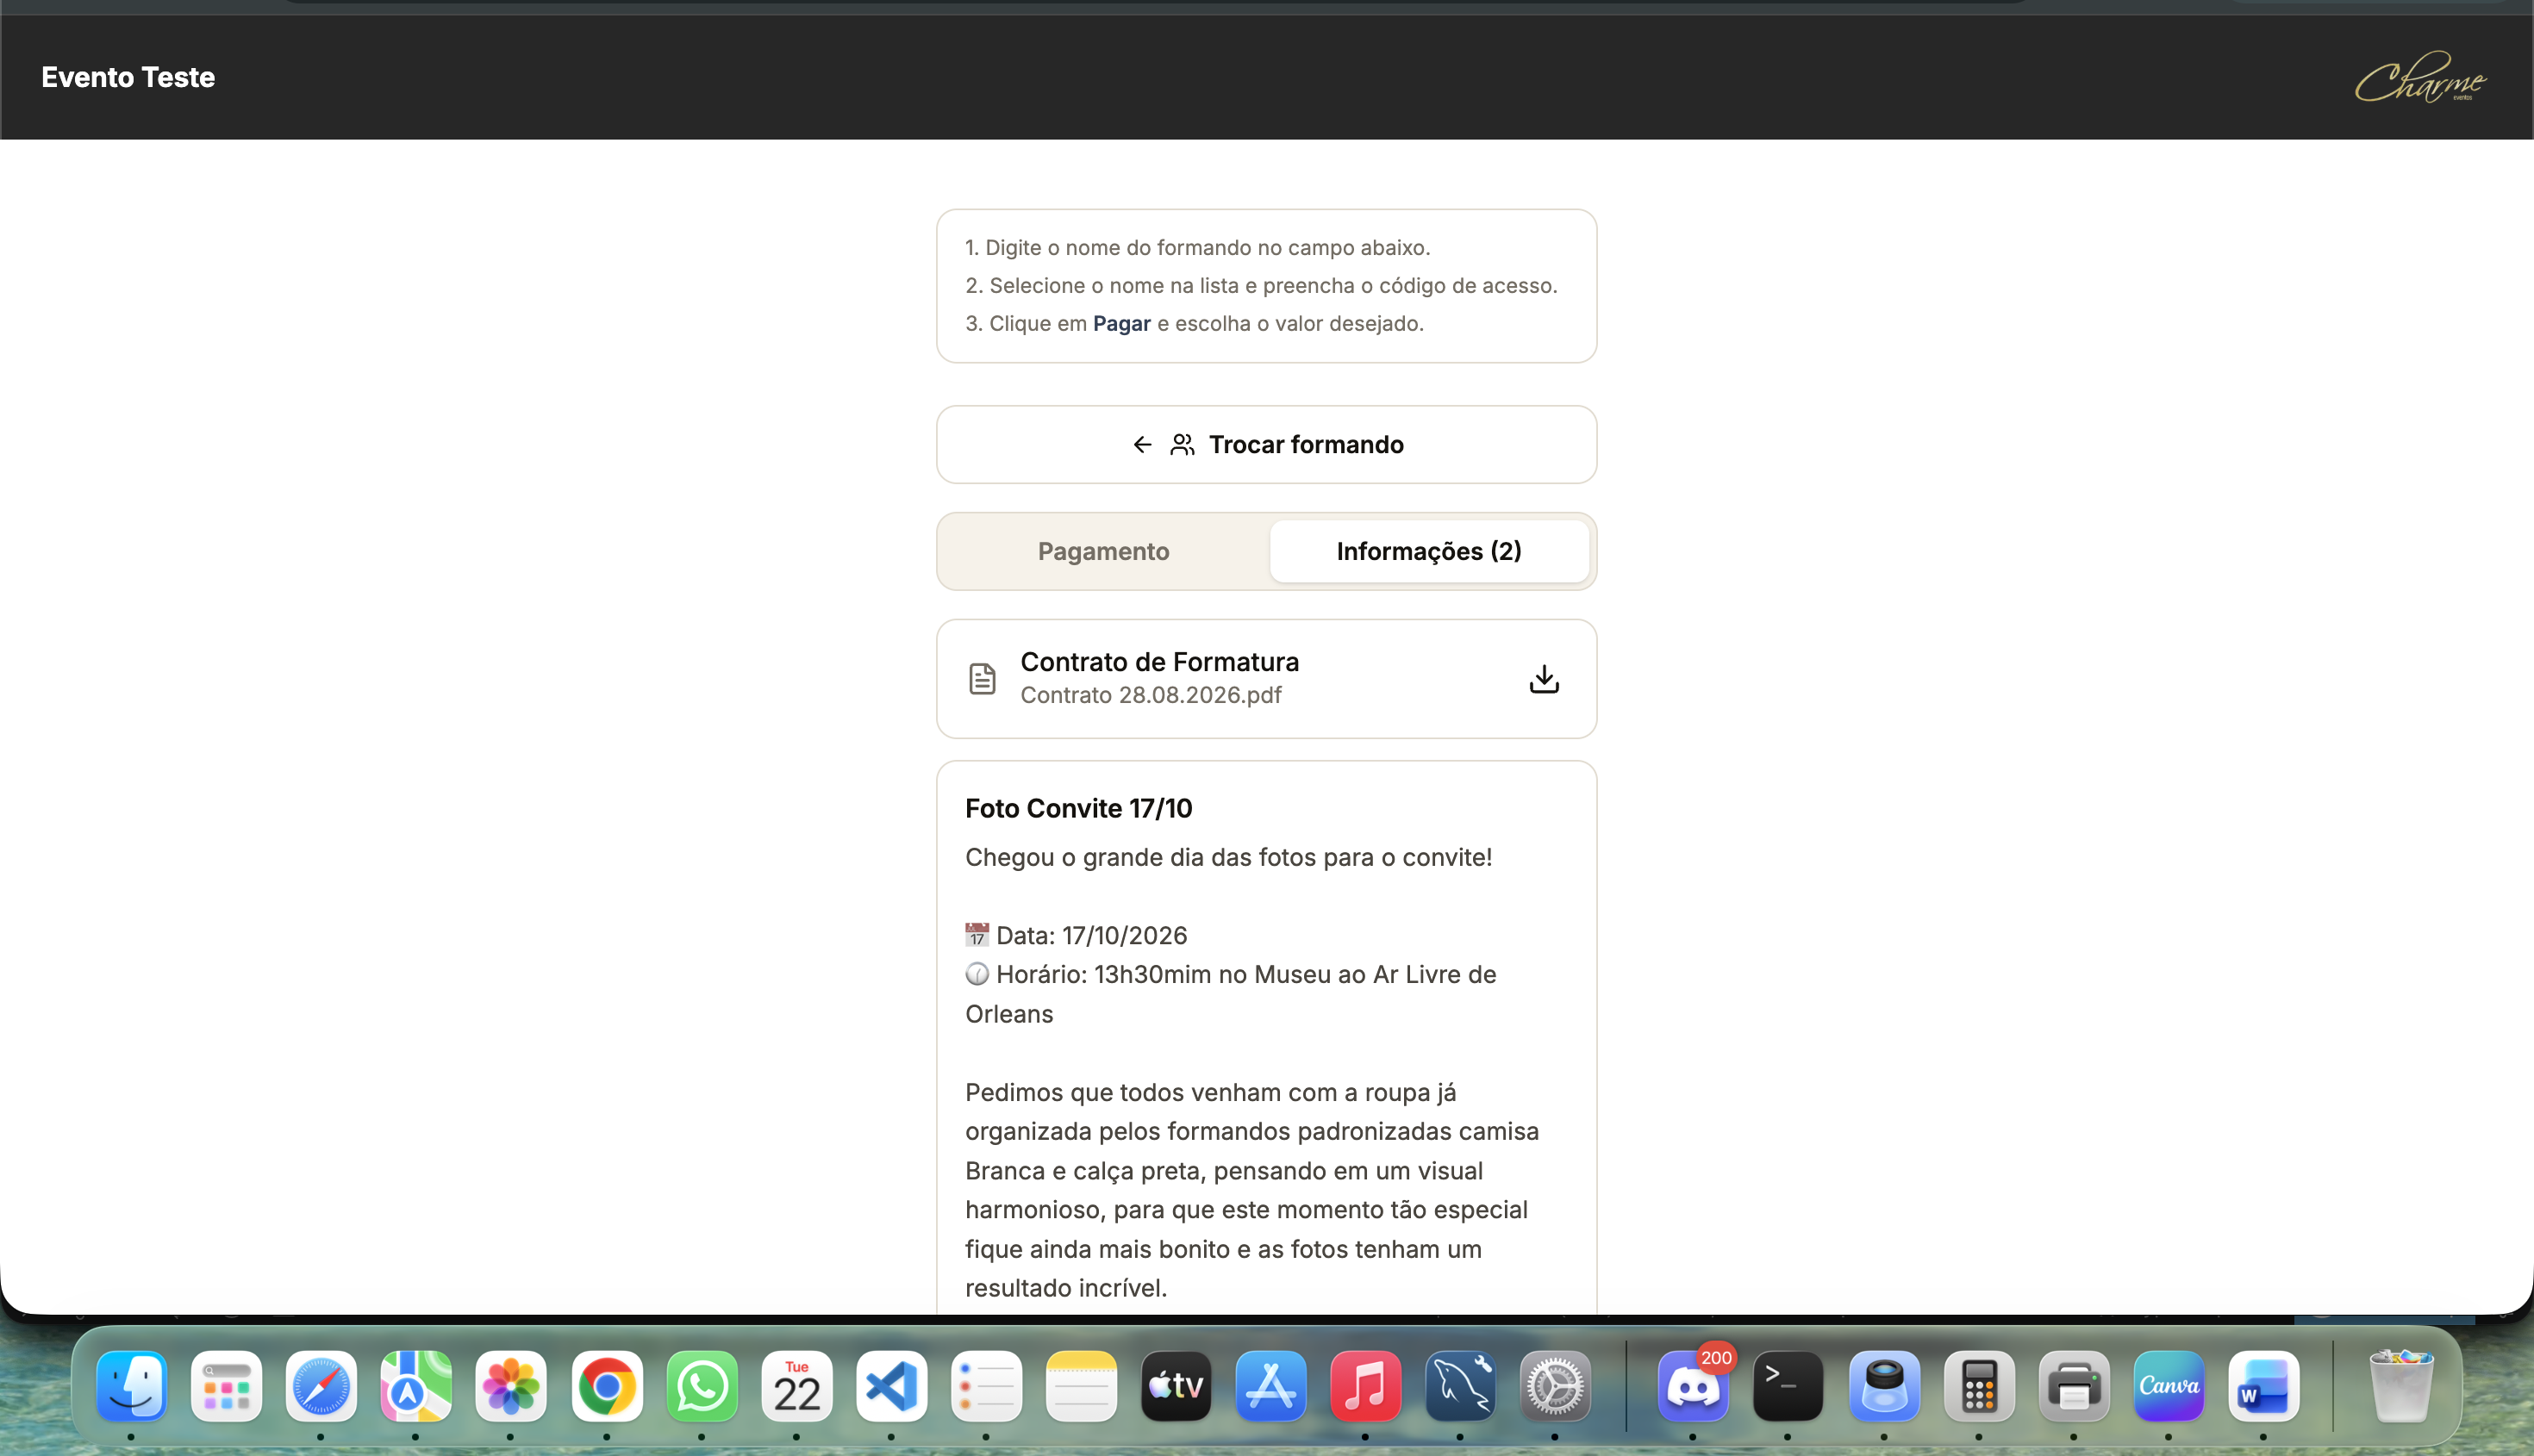Open Reminders from the dock
The image size is (2534, 1456).
986,1386
